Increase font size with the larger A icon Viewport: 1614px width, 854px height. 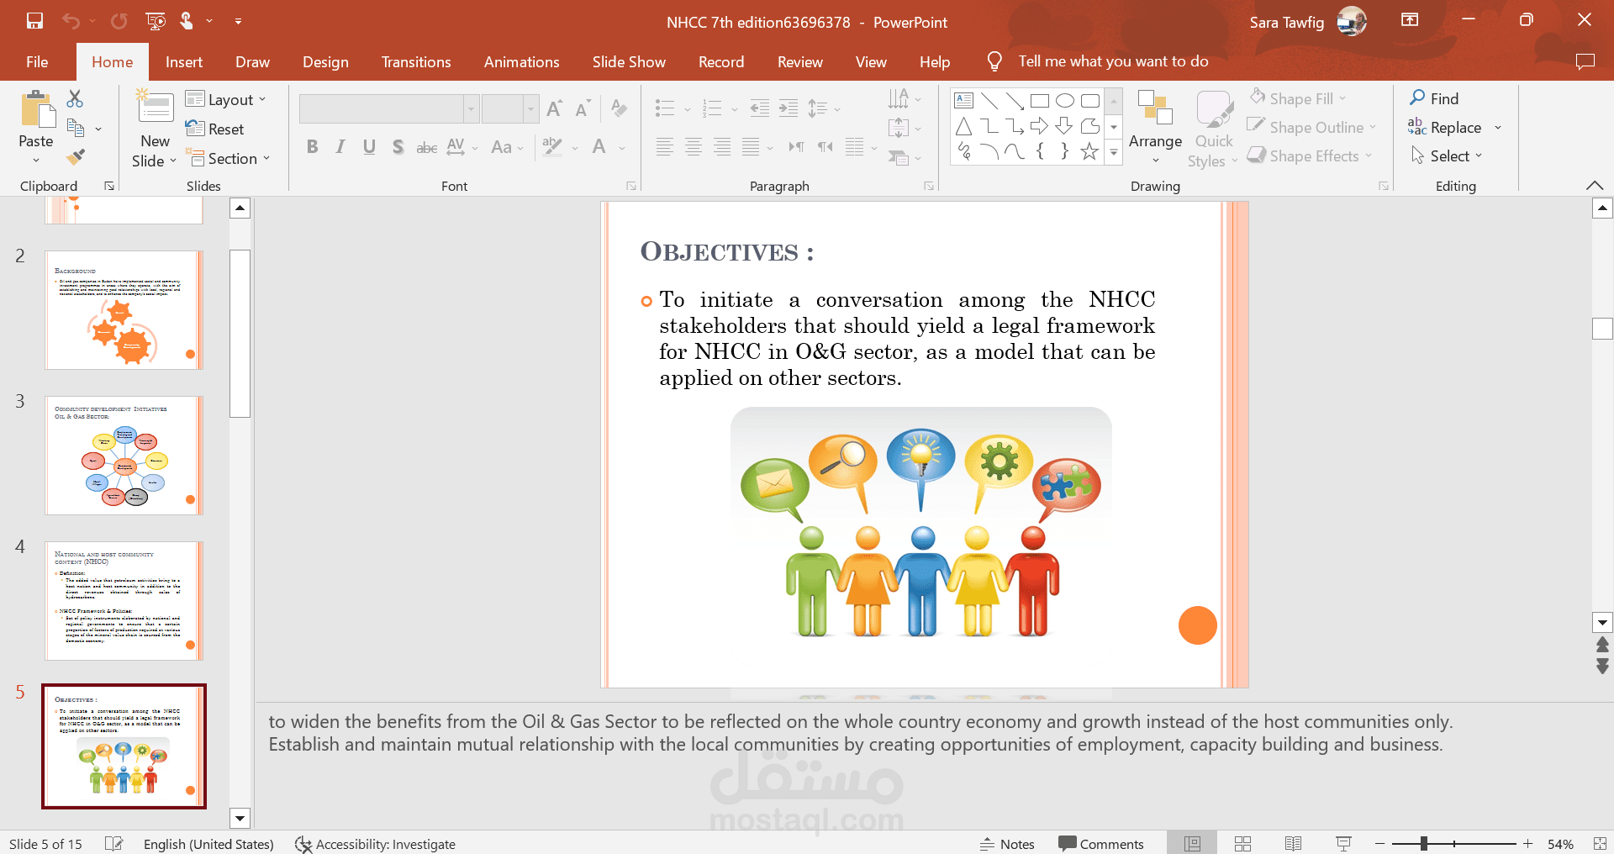click(x=554, y=108)
